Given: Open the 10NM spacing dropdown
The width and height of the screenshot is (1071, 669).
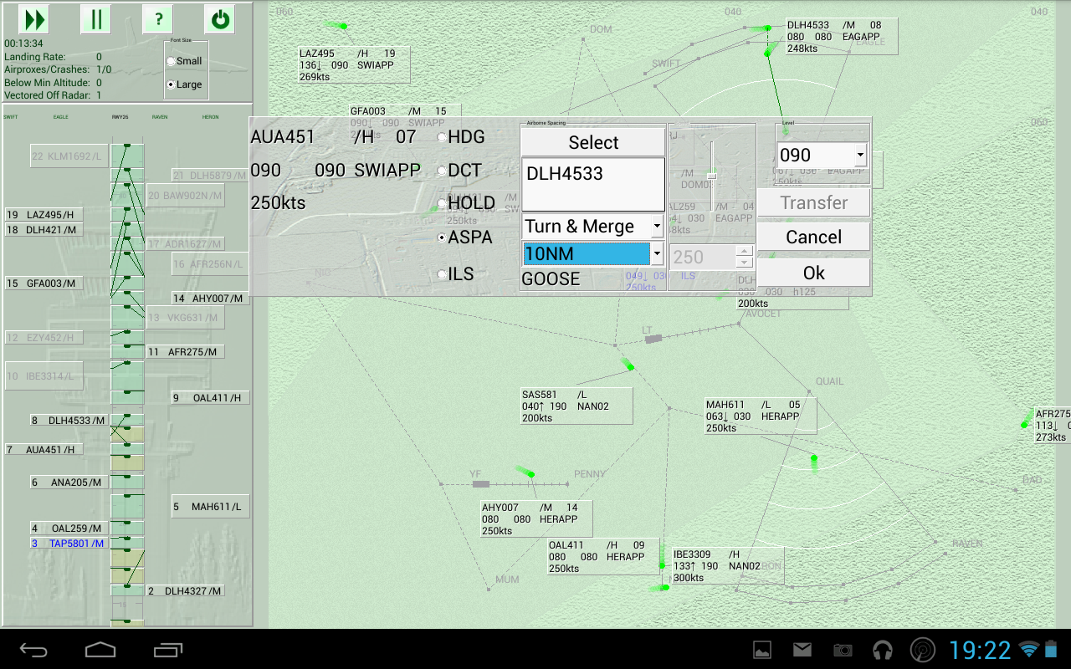Looking at the screenshot, I should coord(593,253).
